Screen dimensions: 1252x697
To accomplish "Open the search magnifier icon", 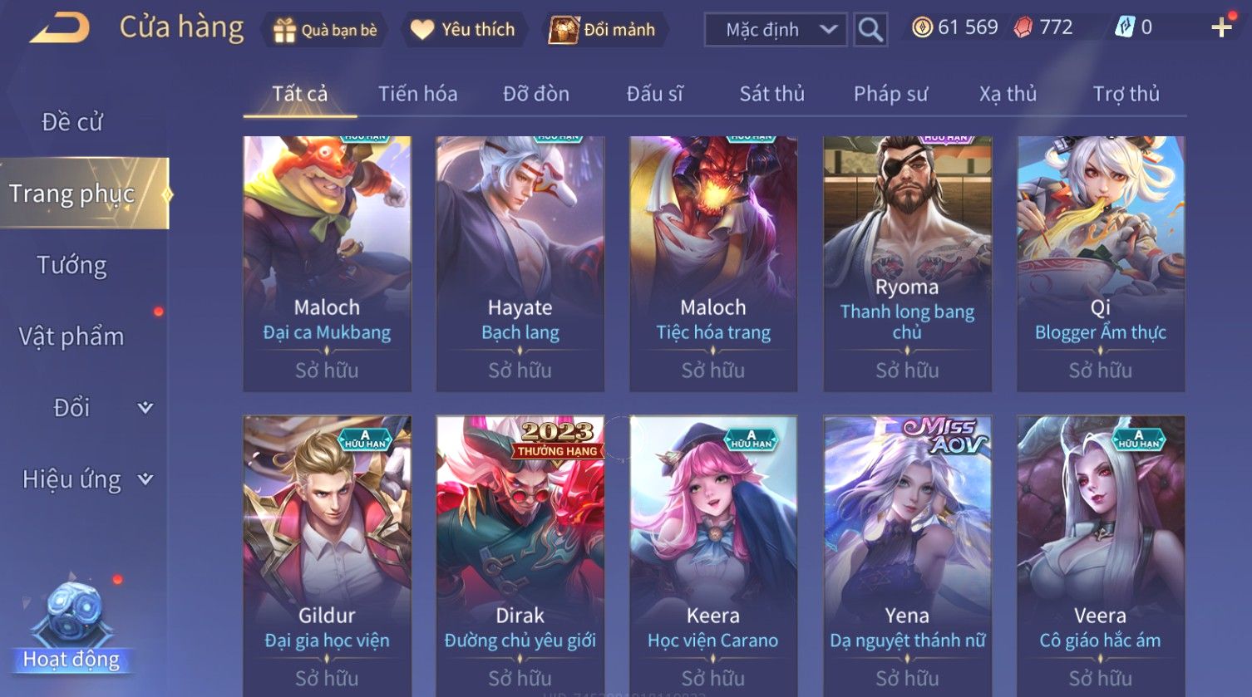I will click(870, 30).
